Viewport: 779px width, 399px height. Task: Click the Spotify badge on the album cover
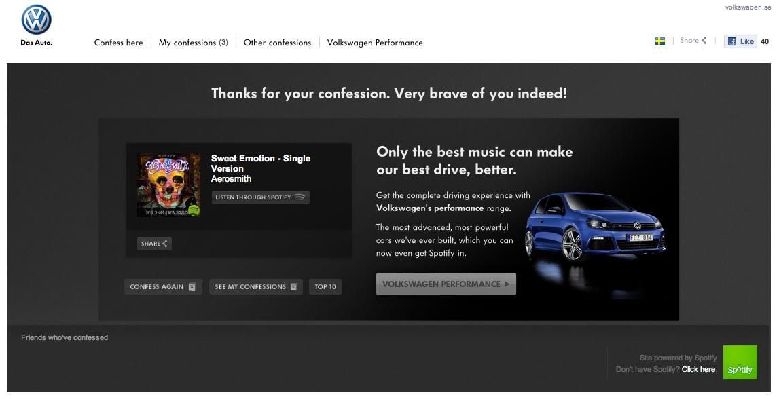coord(194,210)
